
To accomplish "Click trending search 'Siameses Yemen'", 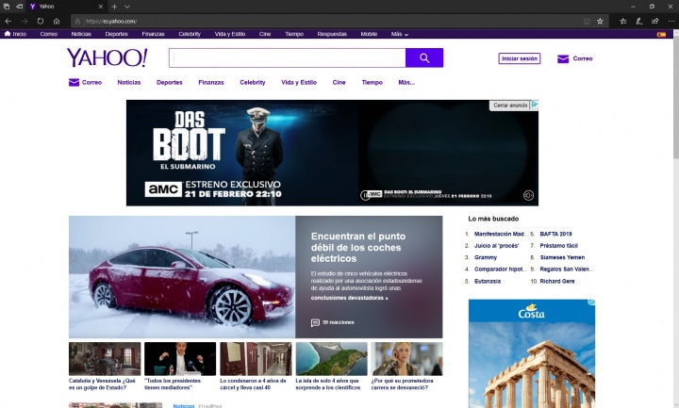I will point(562,257).
